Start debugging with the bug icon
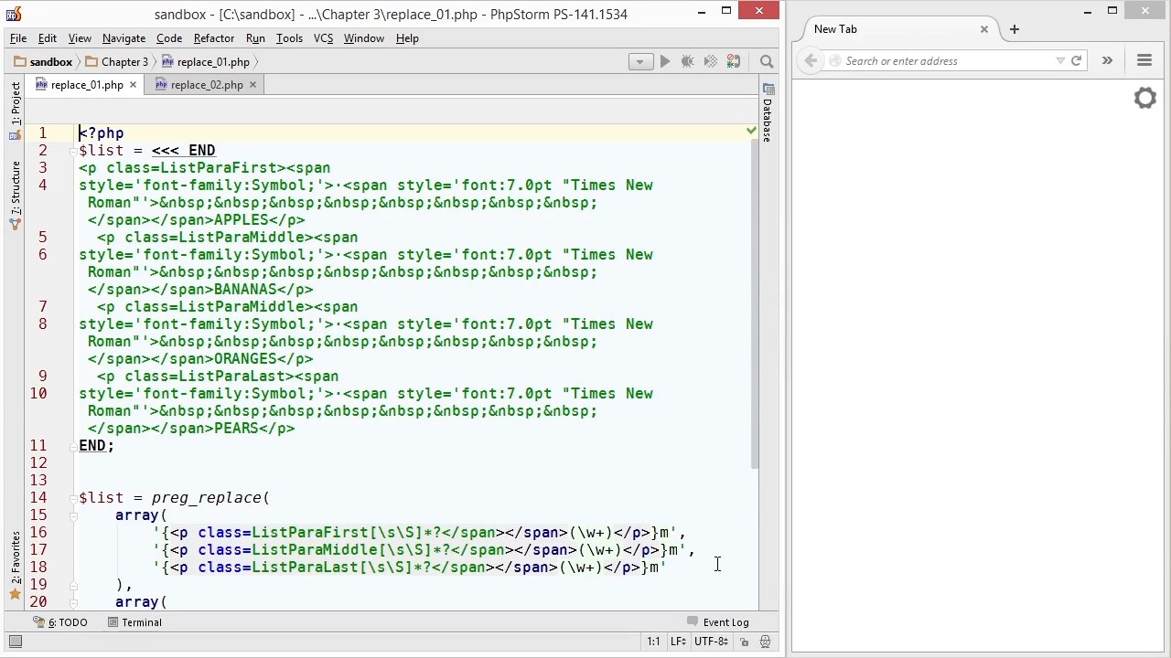The width and height of the screenshot is (1171, 658). pyautogui.click(x=688, y=61)
